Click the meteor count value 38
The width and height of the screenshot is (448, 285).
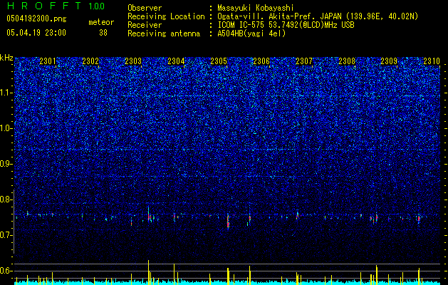coord(103,33)
